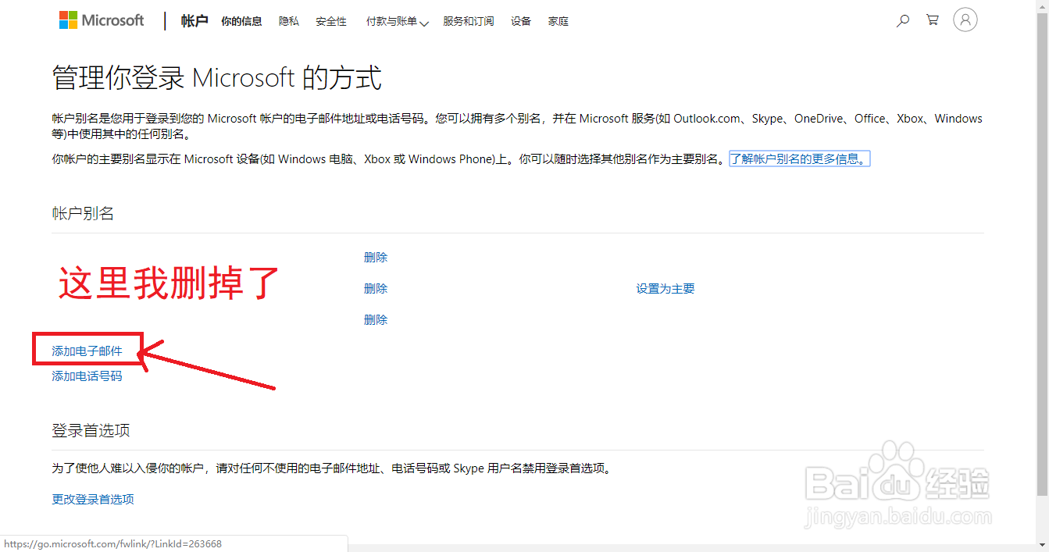Click the second 删除 link next to 设置为主要
Screen dimensions: 1049x552
(376, 289)
